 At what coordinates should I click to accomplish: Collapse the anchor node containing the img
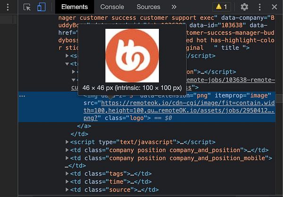pyautogui.click(x=74, y=80)
